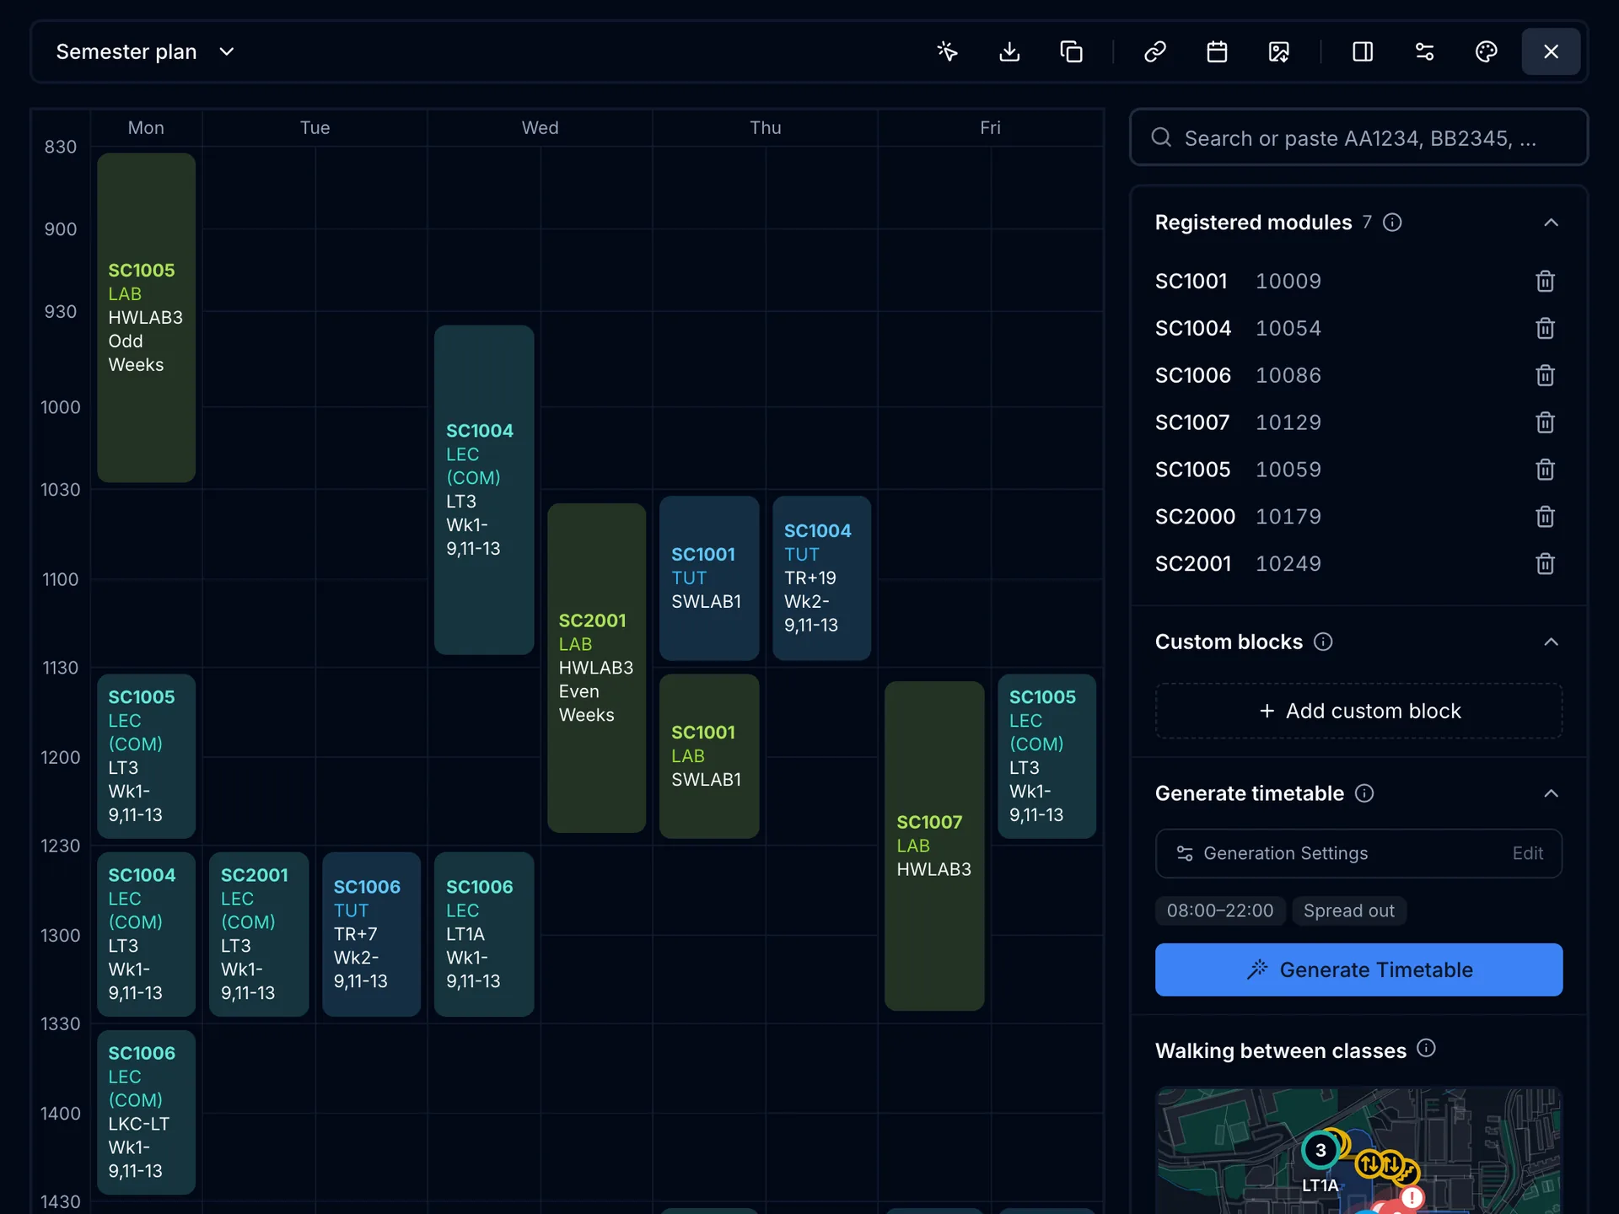Click the download icon in toolbar
Viewport: 1619px width, 1214px height.
pos(1009,51)
